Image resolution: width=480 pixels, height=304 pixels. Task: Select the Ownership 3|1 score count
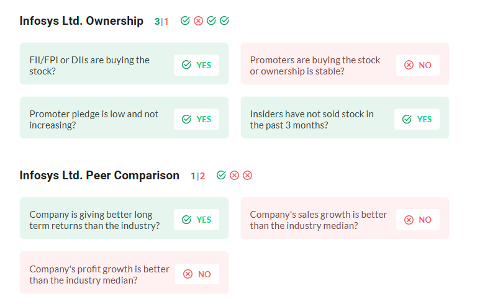(161, 22)
